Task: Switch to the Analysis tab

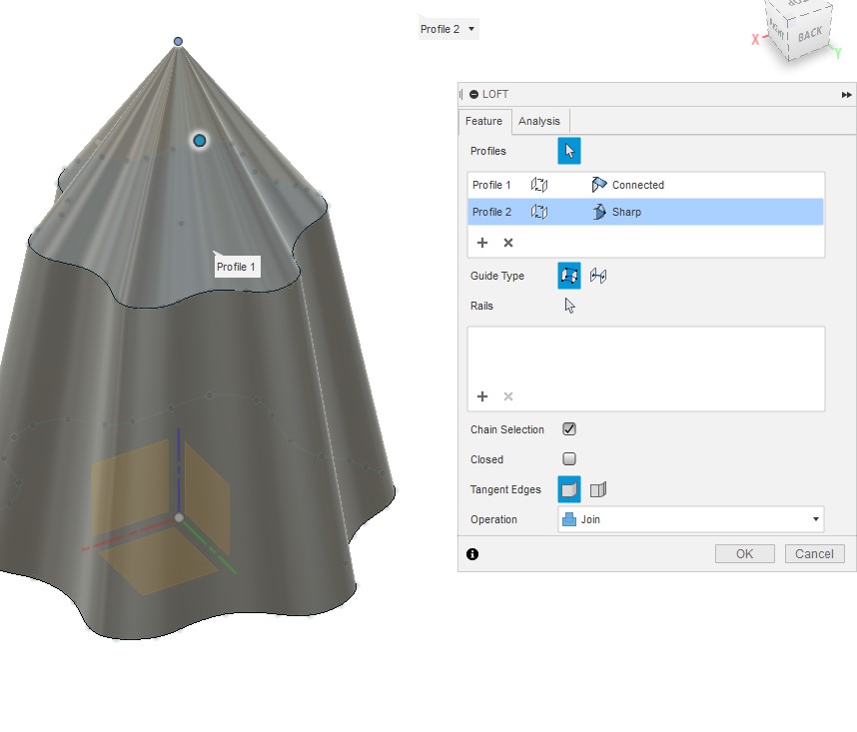Action: click(x=538, y=121)
